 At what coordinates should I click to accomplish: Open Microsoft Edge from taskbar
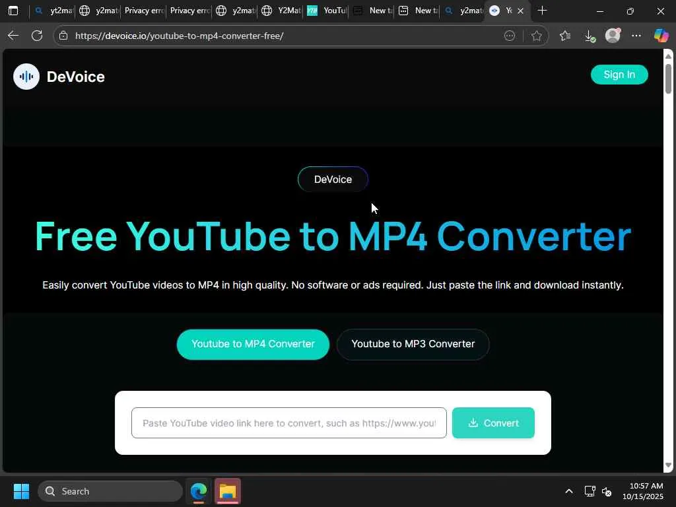pyautogui.click(x=199, y=491)
